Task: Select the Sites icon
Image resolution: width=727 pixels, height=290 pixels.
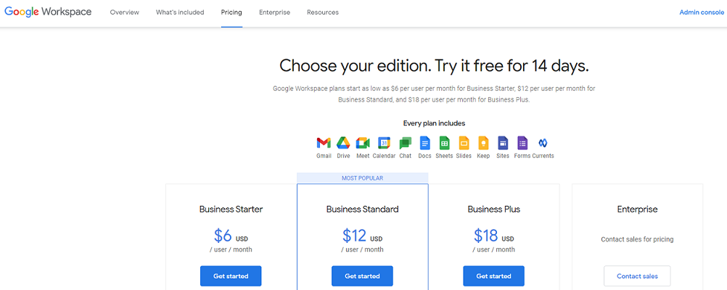Action: (x=503, y=143)
